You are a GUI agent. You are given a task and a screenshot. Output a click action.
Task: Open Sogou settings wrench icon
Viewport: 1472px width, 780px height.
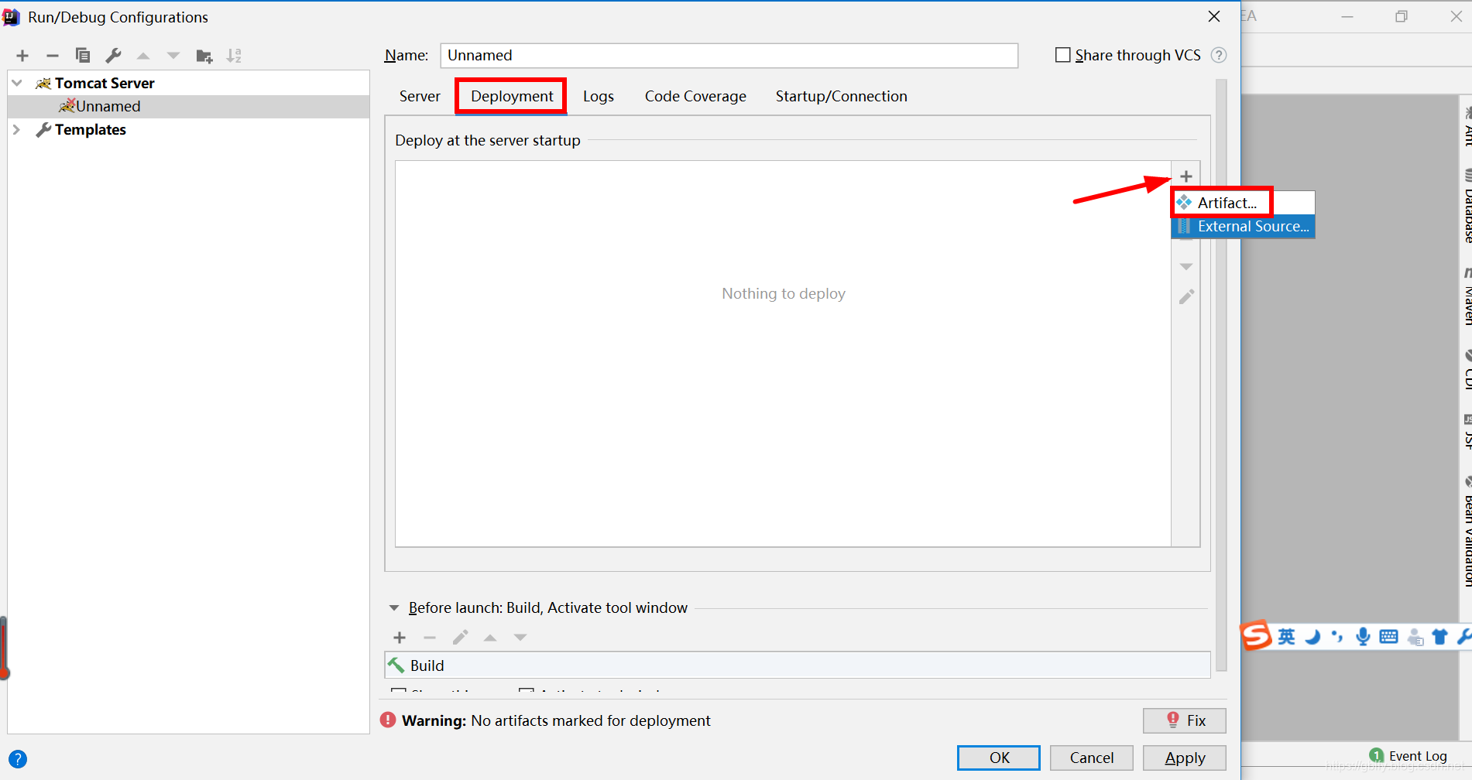coord(1463,637)
